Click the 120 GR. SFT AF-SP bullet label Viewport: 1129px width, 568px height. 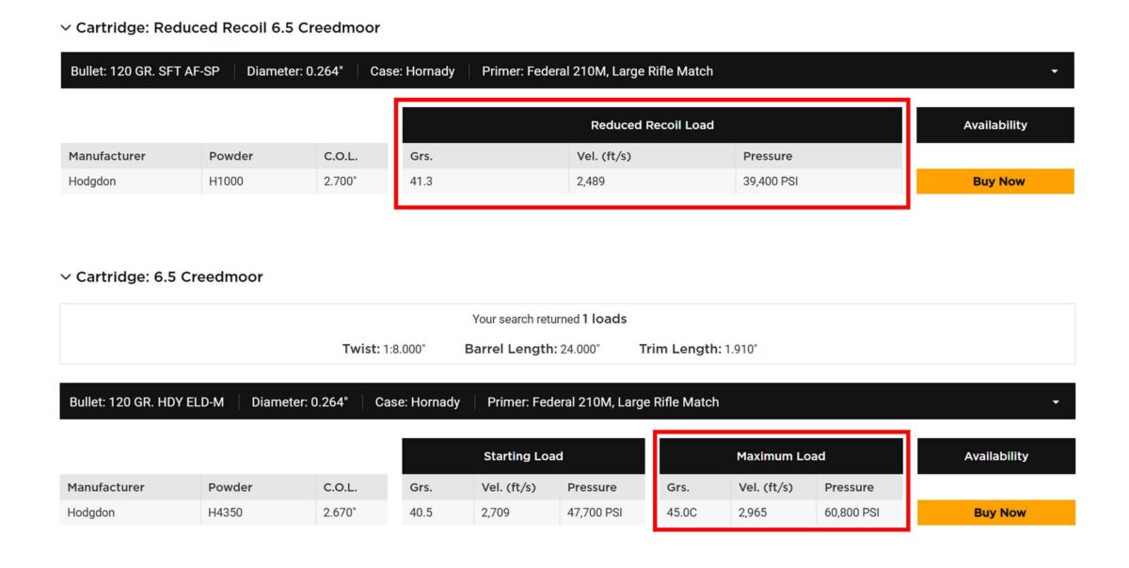145,71
